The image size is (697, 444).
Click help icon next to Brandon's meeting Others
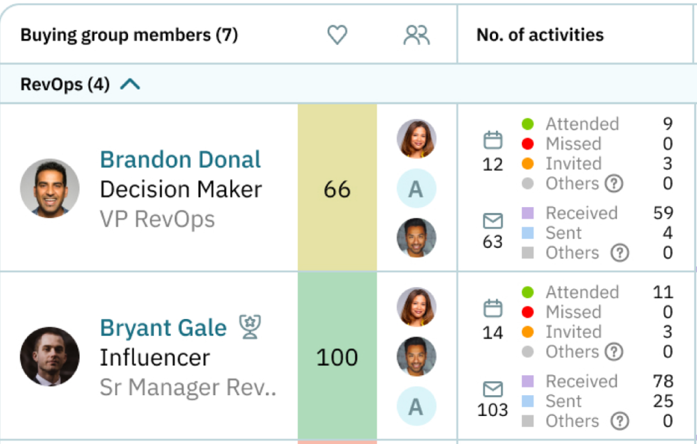click(x=614, y=183)
